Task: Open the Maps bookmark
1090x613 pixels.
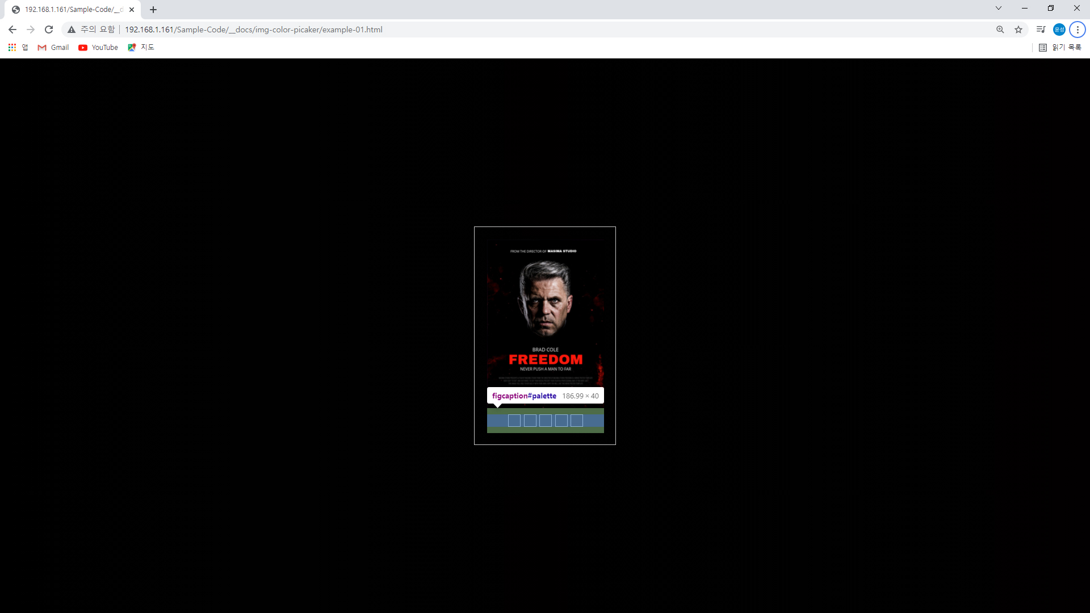Action: (141, 48)
